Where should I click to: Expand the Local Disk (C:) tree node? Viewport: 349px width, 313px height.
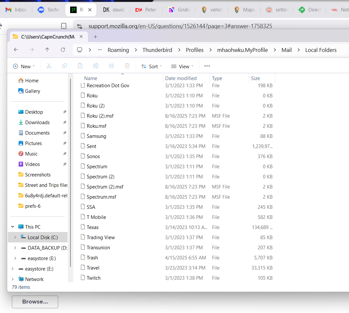(x=15, y=238)
